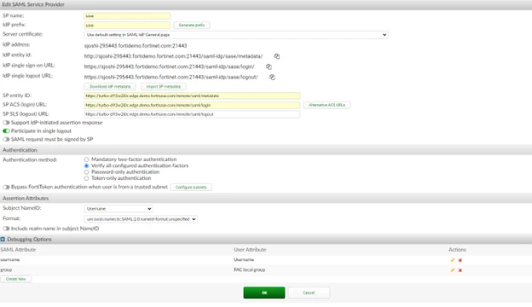Focus the SP name field
This screenshot has height=307, width=532.
[127, 16]
